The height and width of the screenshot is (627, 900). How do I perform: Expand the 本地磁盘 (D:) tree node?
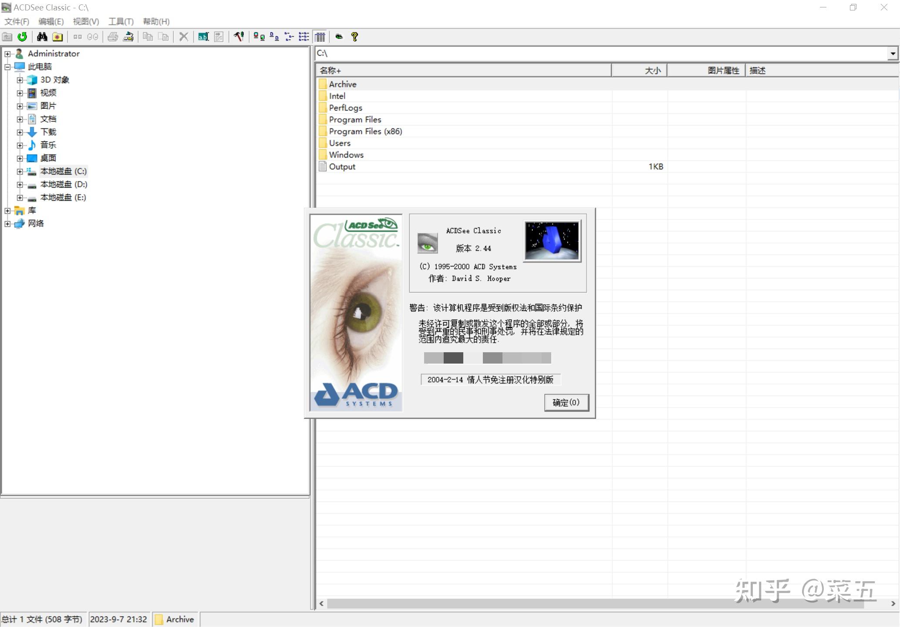tap(20, 185)
